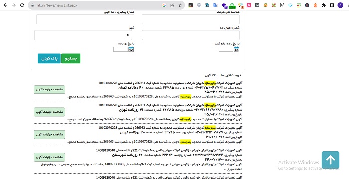Image resolution: width=349 pixels, height=179 pixels.
Task: Open the orange gear-shaped extension
Action: point(265,5)
